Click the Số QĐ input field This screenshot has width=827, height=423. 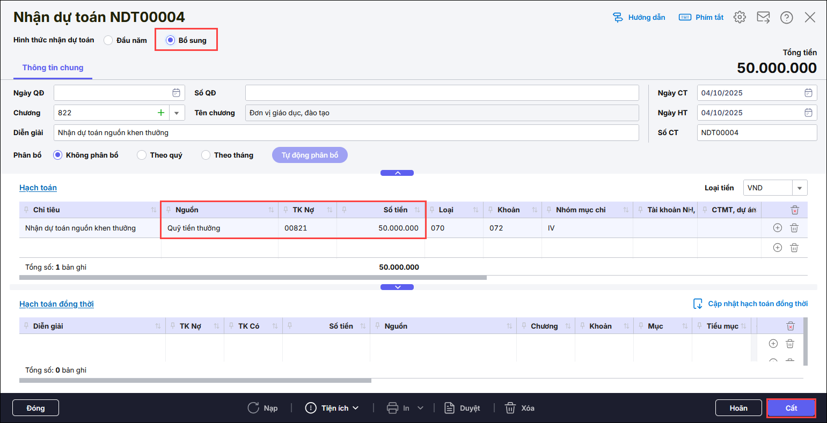[442, 93]
